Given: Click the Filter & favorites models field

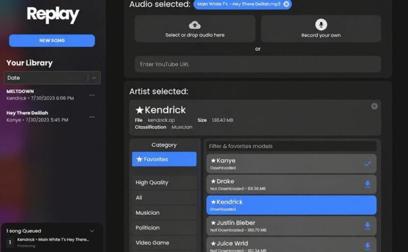Looking at the screenshot, I should (291, 146).
